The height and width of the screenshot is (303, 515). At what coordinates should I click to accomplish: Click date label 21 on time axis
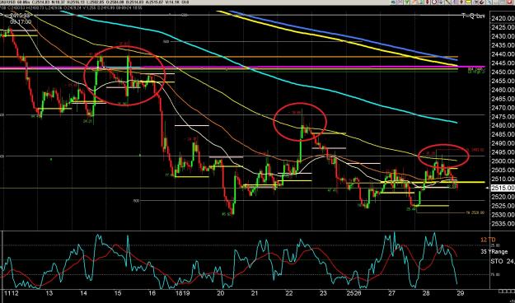(x=255, y=293)
